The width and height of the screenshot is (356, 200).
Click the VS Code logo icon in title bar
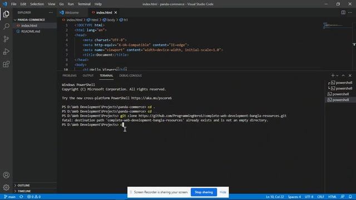pos(5,4)
